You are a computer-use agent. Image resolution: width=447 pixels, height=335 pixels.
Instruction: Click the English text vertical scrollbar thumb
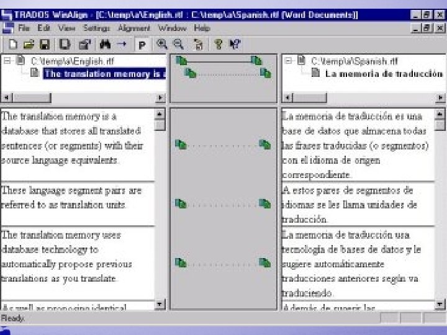(160, 125)
